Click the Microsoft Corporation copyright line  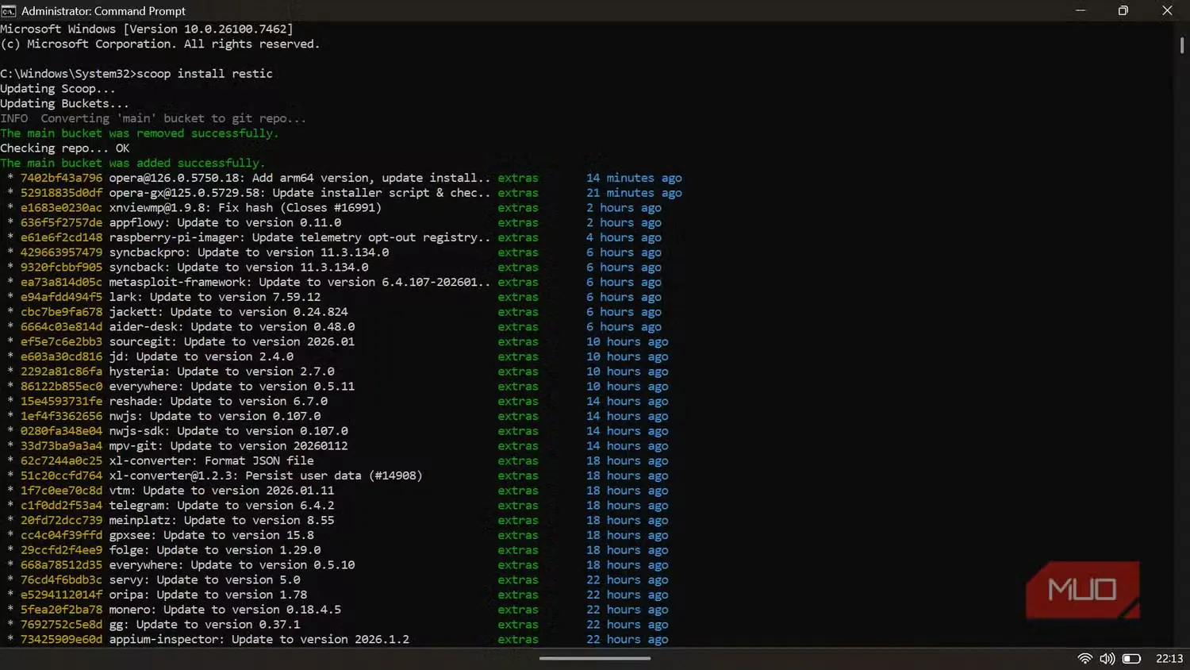(160, 44)
